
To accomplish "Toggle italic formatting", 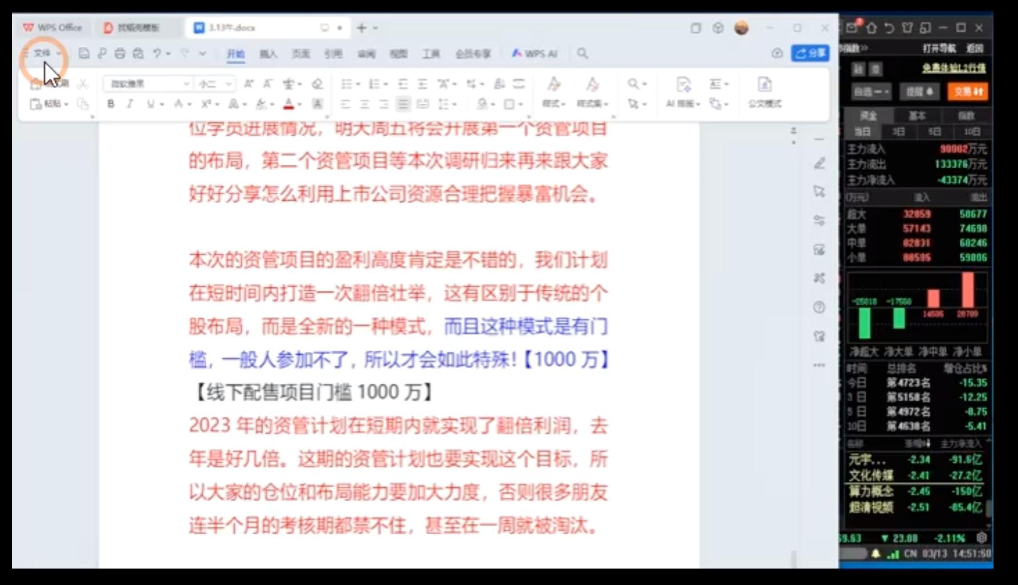I will point(130,104).
